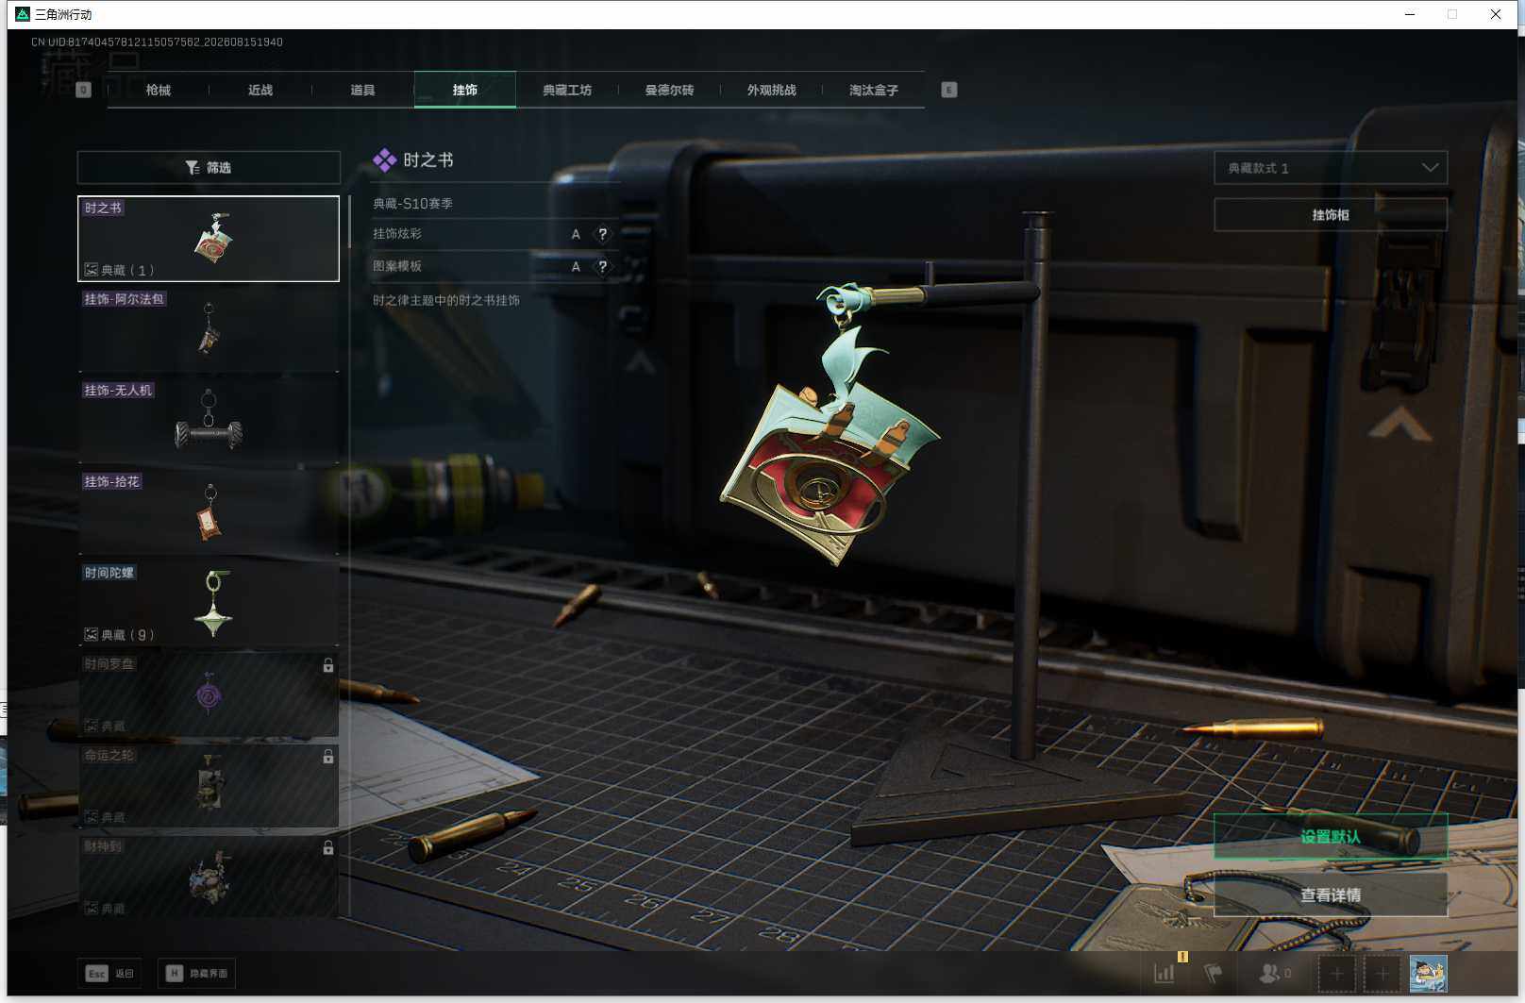Click the 查看详情 button
This screenshot has width=1525, height=1003.
coord(1331,894)
